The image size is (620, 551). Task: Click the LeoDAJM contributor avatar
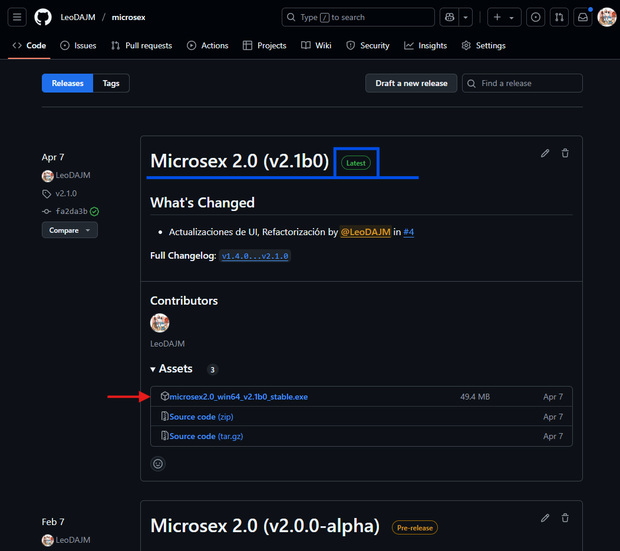[160, 323]
